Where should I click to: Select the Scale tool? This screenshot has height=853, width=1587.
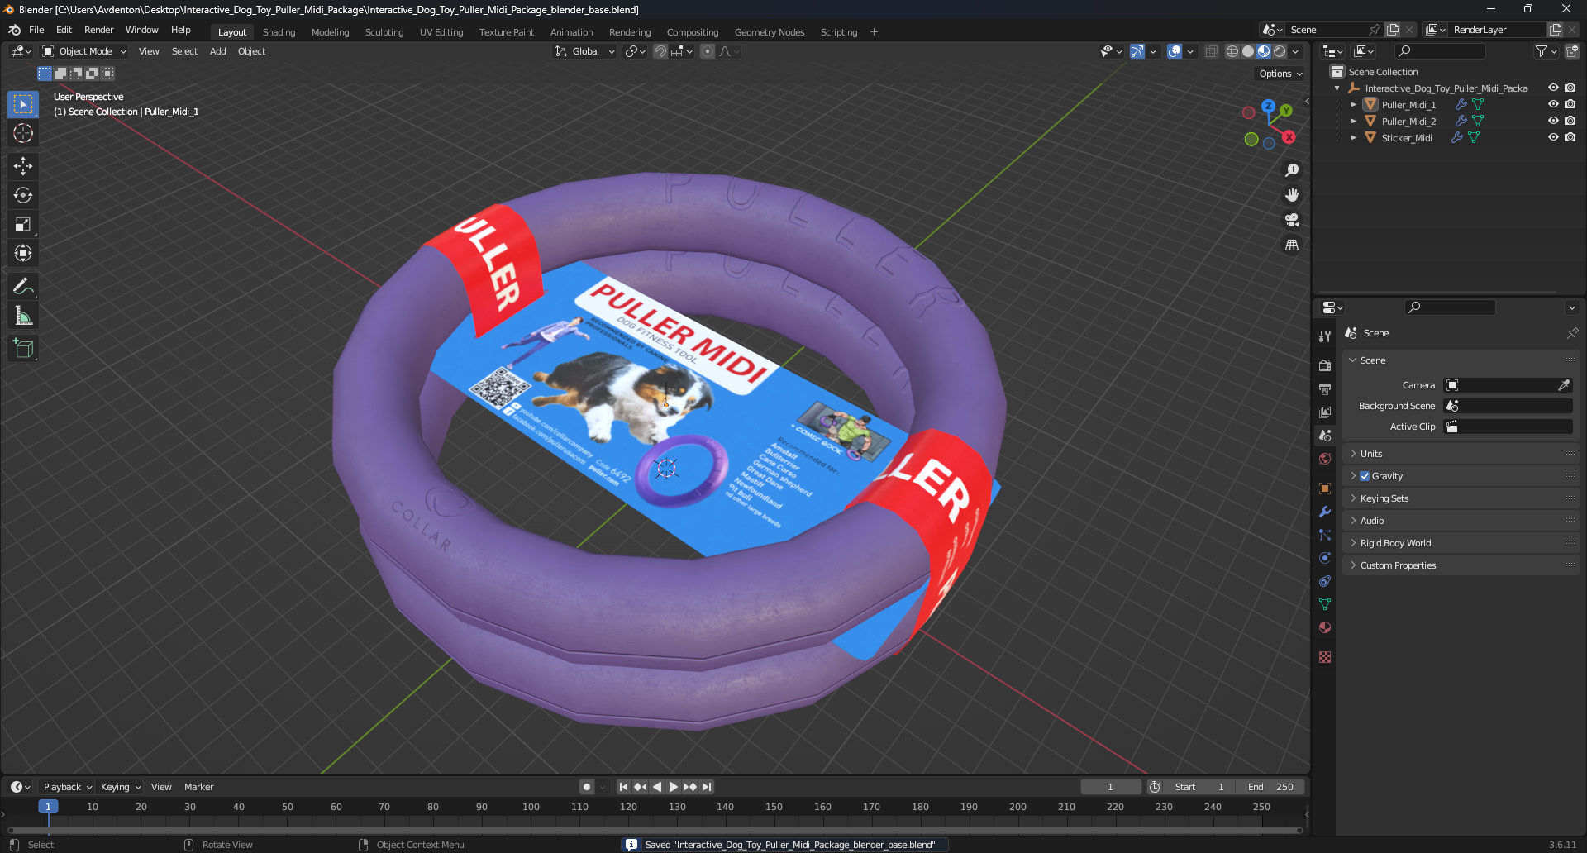pos(23,224)
